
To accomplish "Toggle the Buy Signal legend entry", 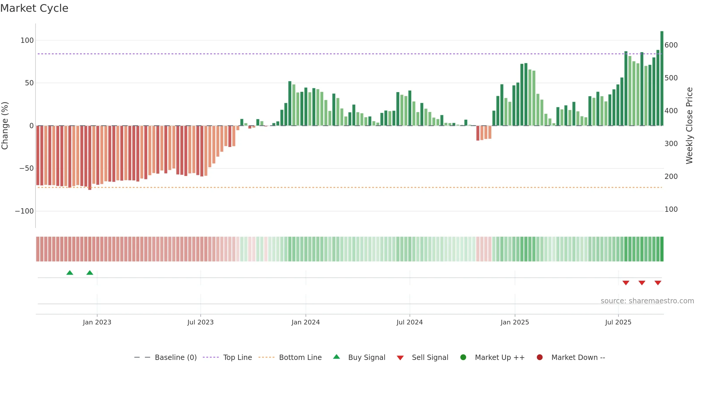I will click(359, 357).
